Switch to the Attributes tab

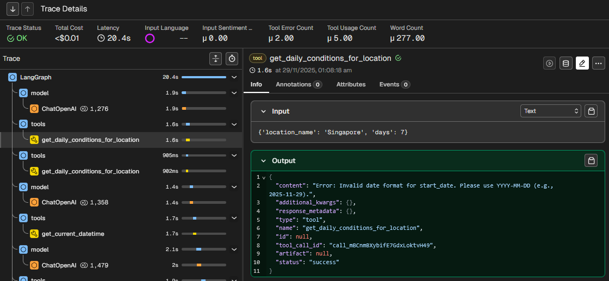[351, 84]
